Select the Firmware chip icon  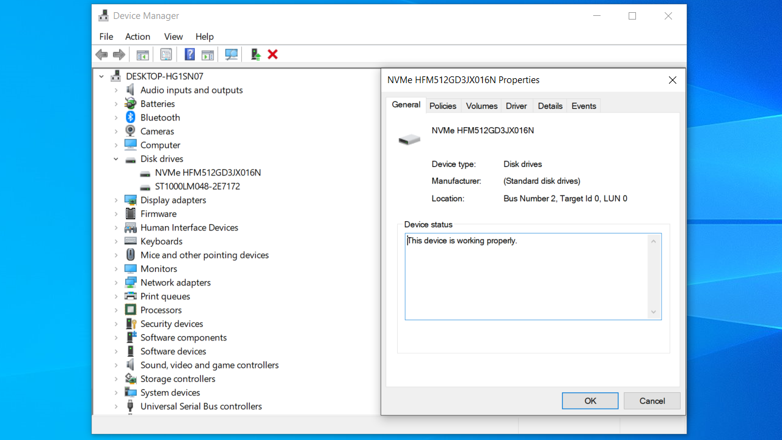coord(130,214)
